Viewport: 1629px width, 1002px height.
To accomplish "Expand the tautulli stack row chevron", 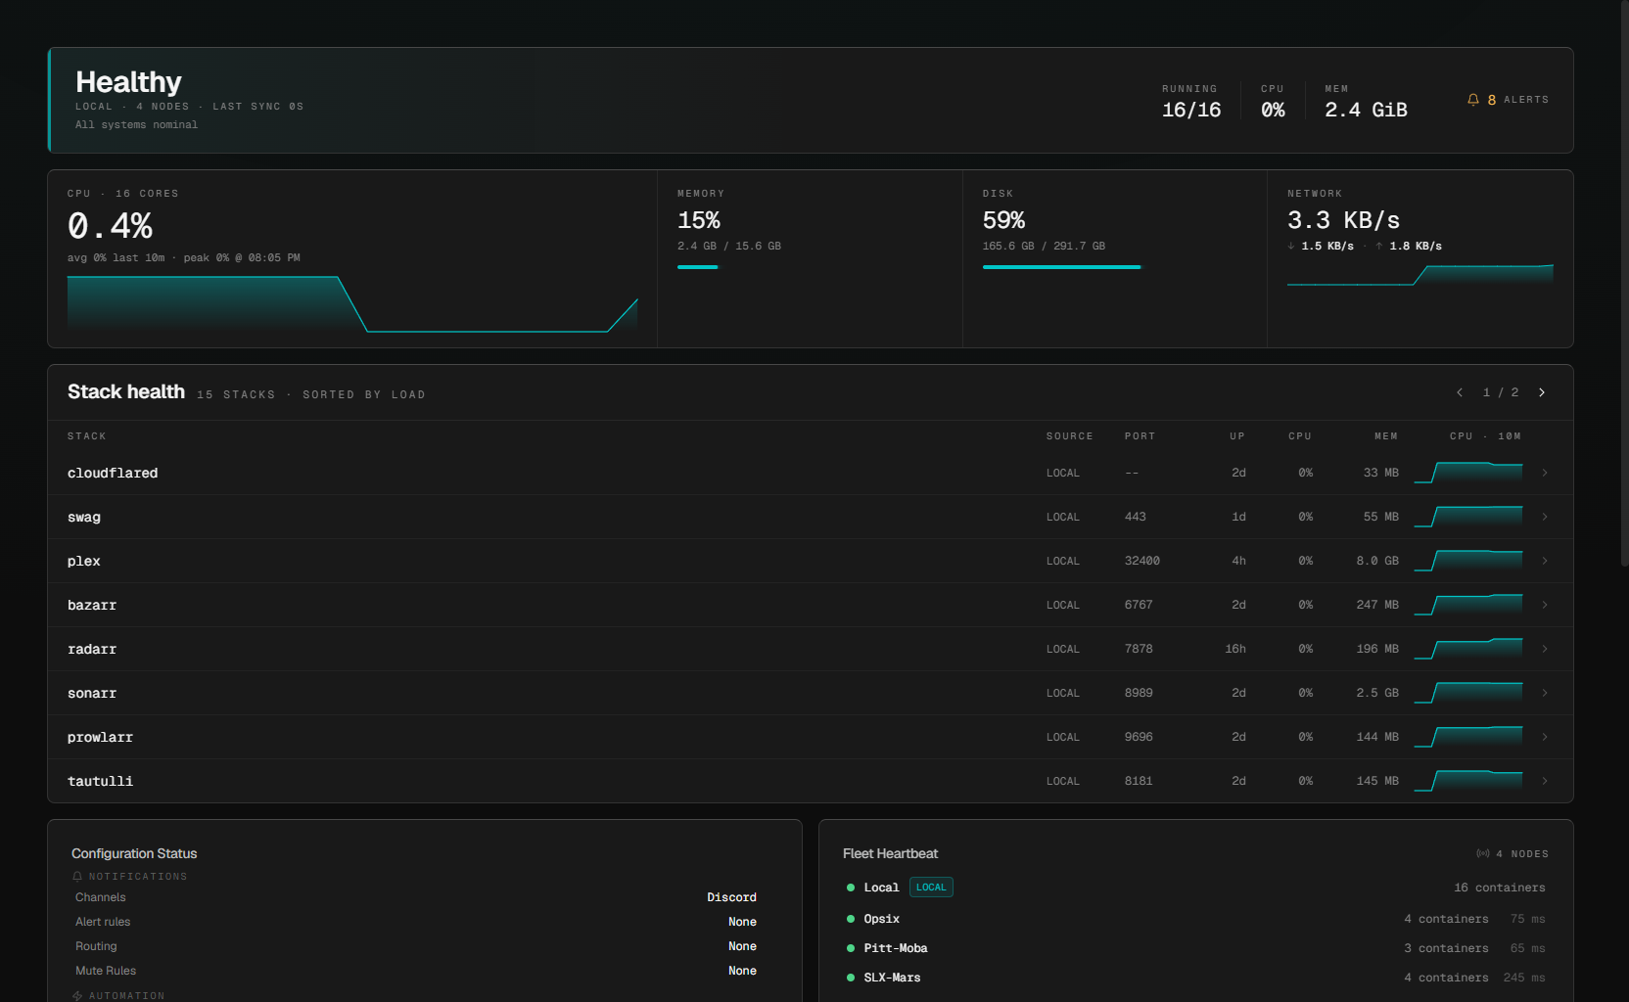I will [x=1545, y=781].
